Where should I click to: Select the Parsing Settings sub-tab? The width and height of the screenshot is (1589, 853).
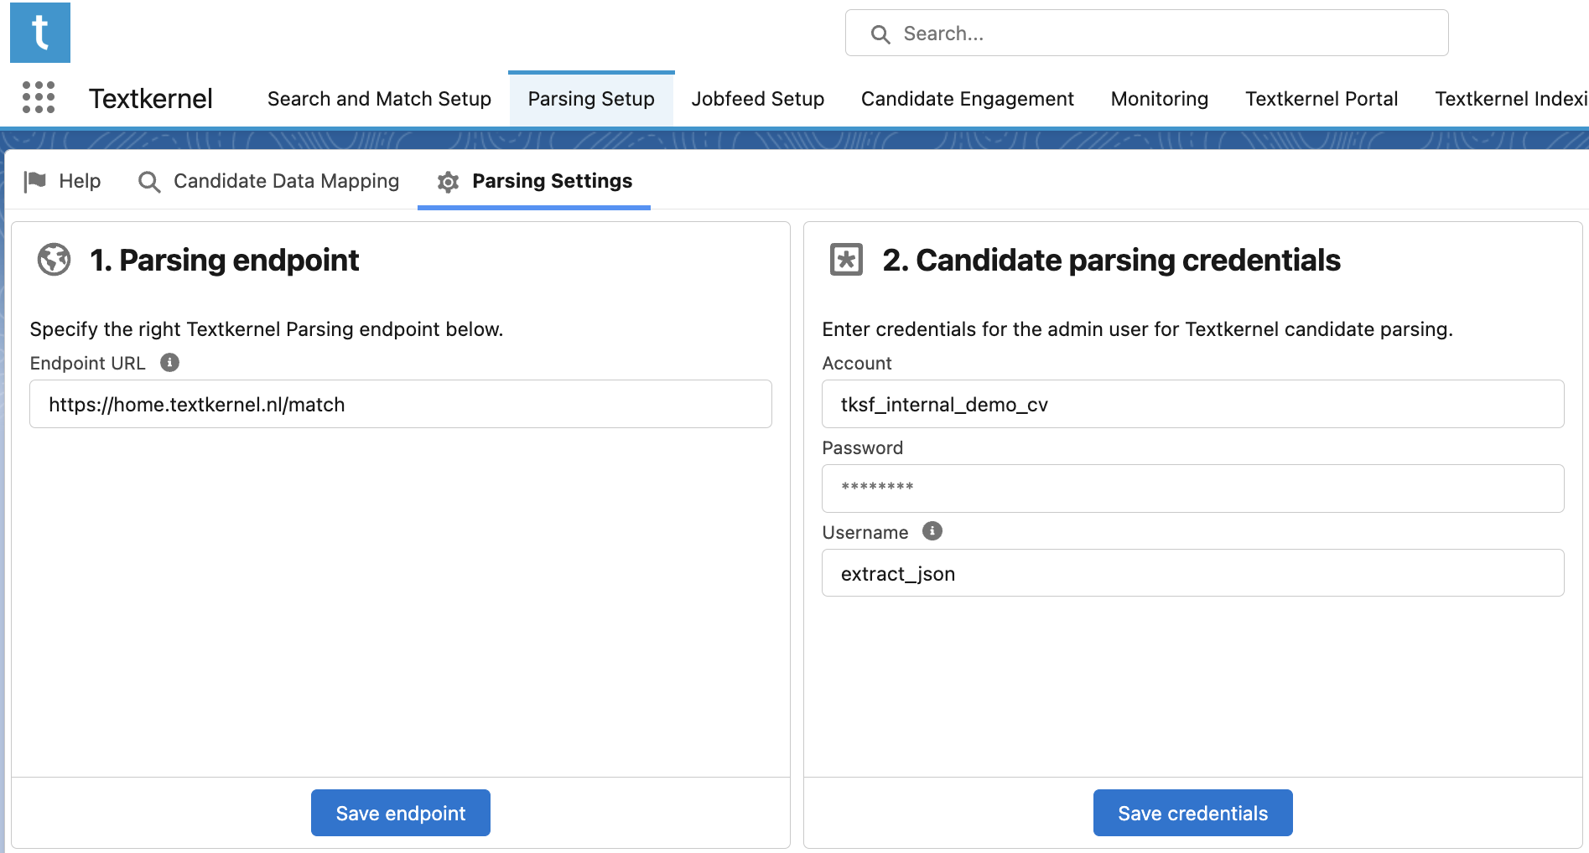(x=534, y=181)
